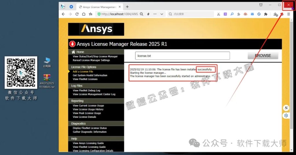Click the green security shield icon
The image size is (296, 155).
coord(99,14)
